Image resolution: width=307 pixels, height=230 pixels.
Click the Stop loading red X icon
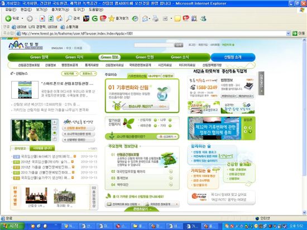pyautogui.click(x=42, y=18)
